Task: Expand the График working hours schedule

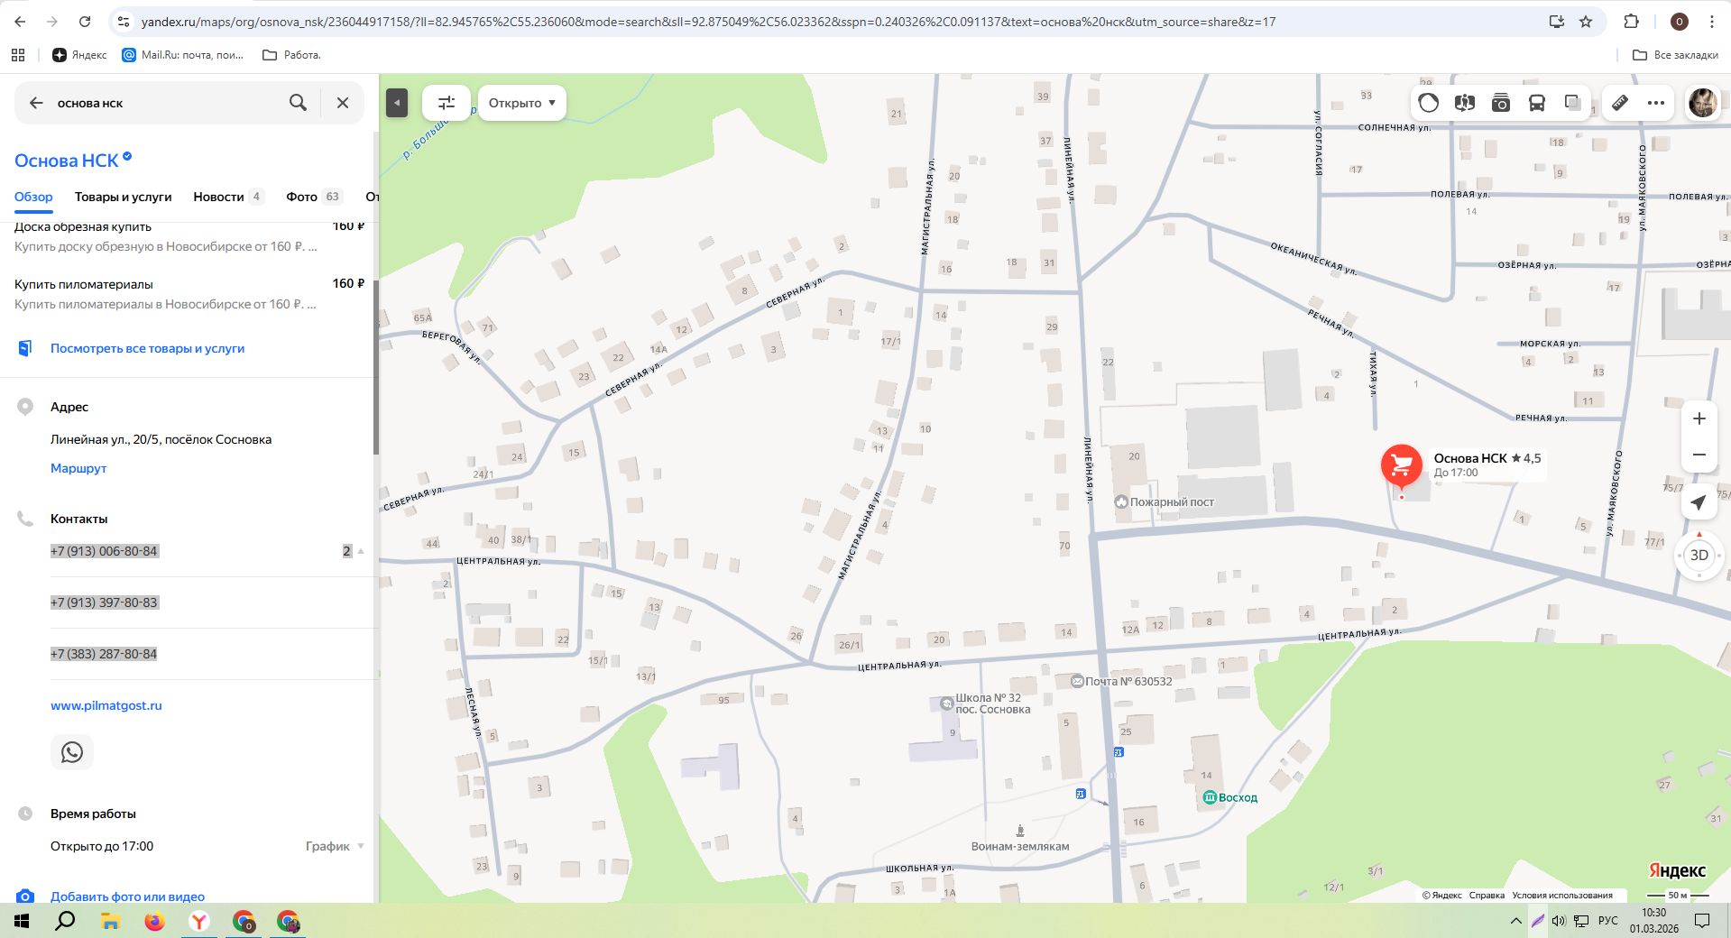Action: pyautogui.click(x=335, y=846)
